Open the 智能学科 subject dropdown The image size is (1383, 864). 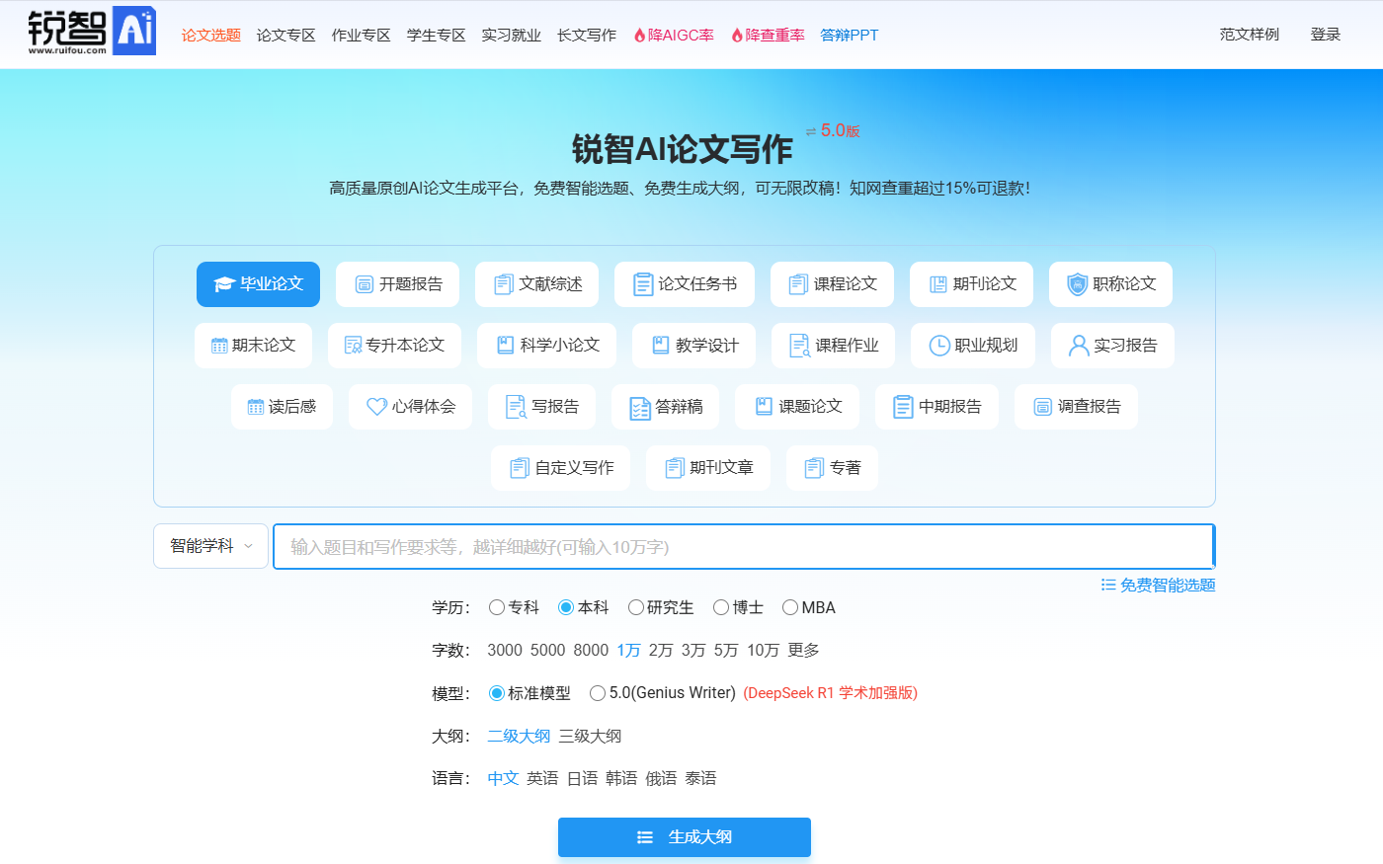tap(210, 546)
